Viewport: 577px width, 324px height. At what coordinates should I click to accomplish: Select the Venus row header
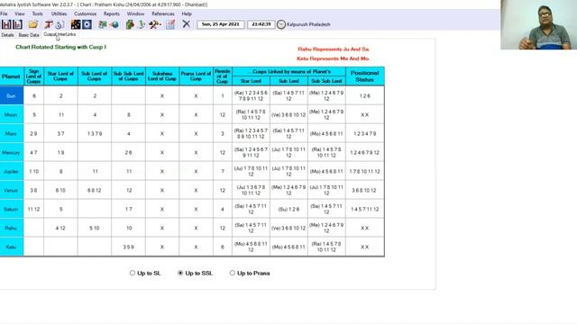click(x=12, y=190)
